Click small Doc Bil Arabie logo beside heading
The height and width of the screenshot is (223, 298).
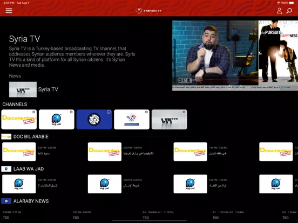click(x=6, y=136)
